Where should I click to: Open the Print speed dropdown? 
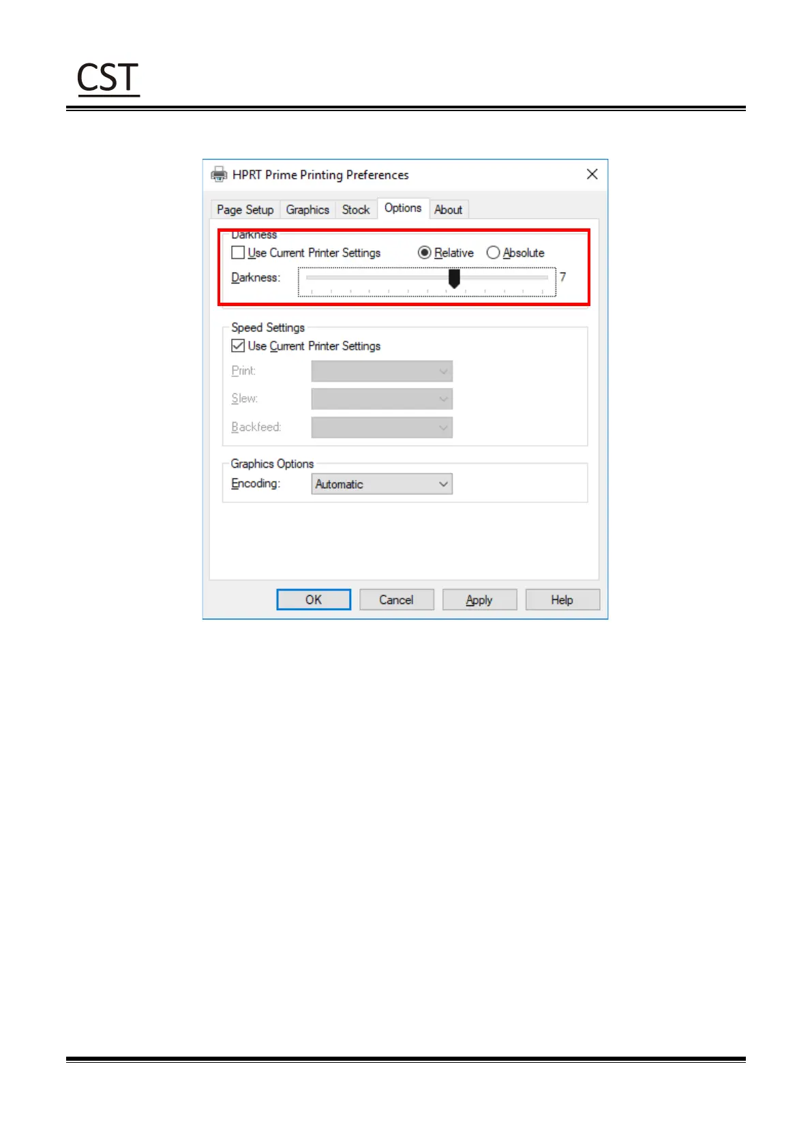coord(382,372)
